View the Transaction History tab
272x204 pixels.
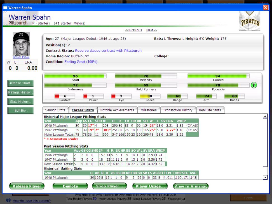(178, 110)
